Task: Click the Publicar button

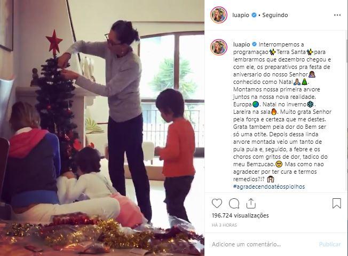Action: click(330, 244)
